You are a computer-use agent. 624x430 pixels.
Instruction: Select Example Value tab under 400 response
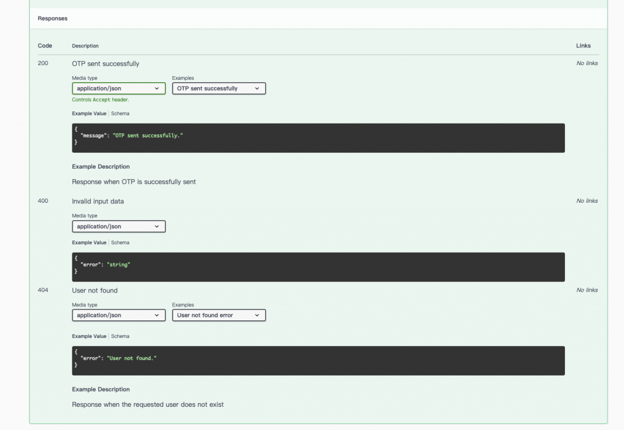tap(89, 242)
